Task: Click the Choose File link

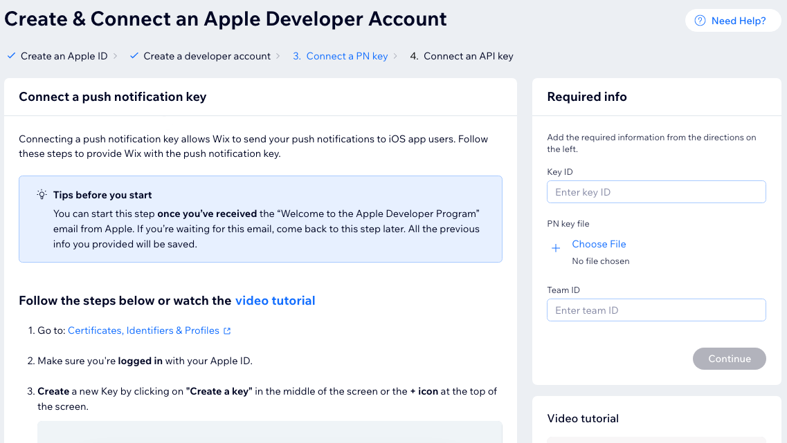Action: 599,244
